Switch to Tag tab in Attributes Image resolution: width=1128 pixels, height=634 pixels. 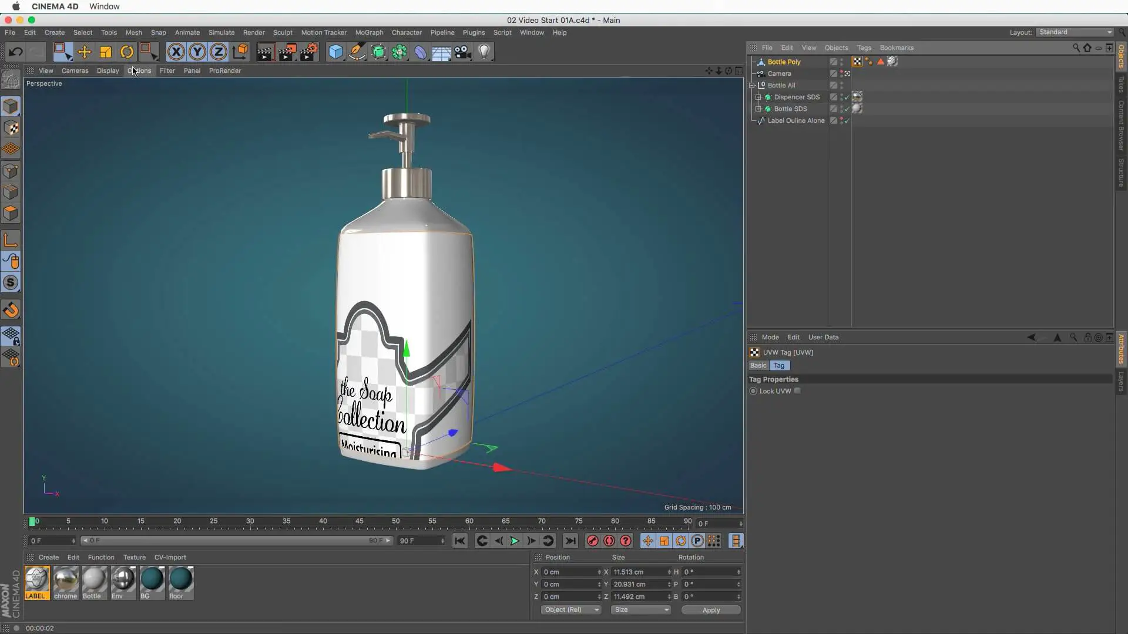coord(779,365)
